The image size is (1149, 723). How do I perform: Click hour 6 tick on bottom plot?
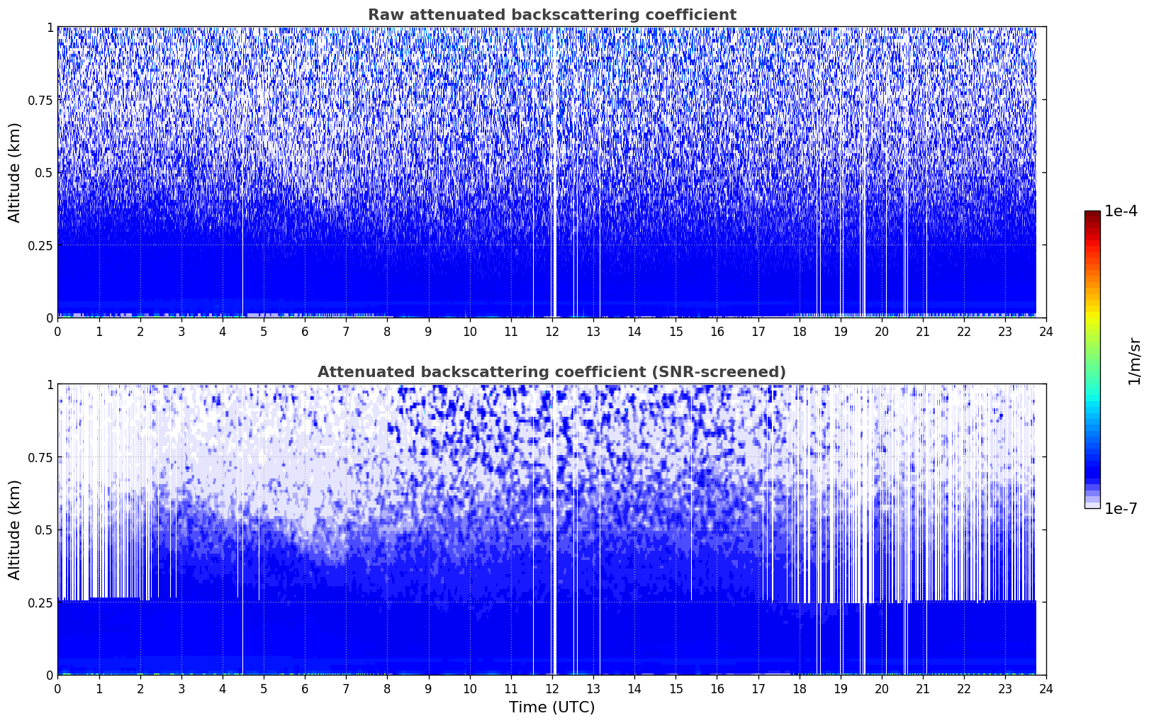(305, 688)
